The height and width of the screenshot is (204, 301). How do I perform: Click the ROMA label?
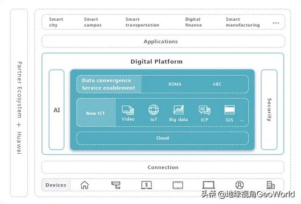click(175, 84)
